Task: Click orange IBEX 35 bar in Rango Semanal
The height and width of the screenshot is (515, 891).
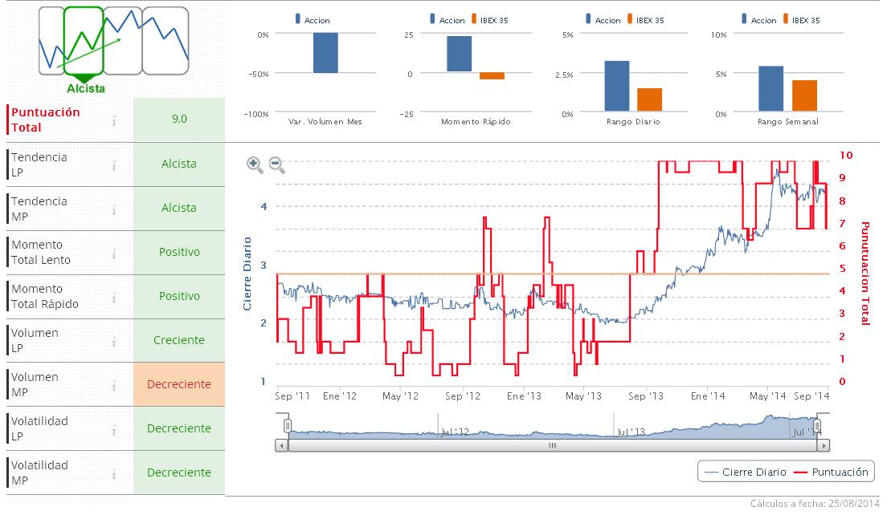Action: click(x=804, y=95)
